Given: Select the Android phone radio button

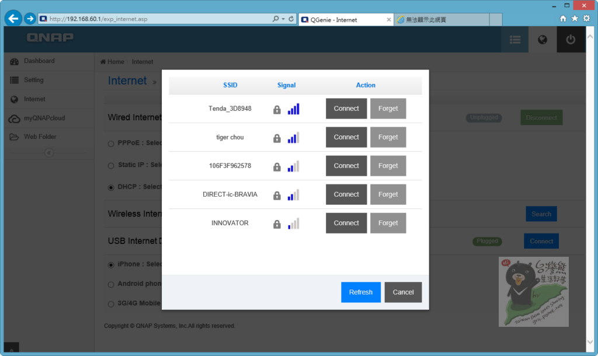Looking at the screenshot, I should (x=111, y=284).
